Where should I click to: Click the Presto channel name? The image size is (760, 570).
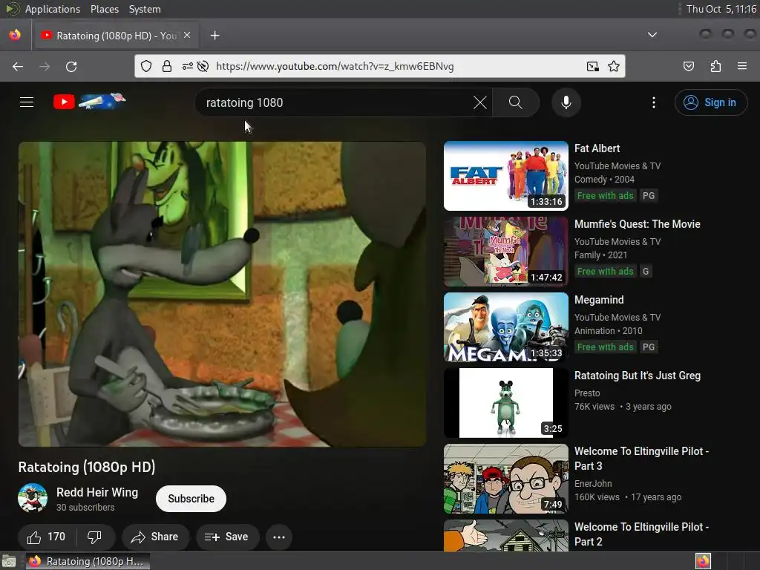[x=587, y=393]
